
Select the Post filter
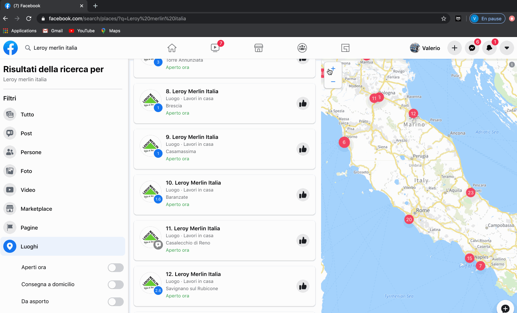click(63, 133)
